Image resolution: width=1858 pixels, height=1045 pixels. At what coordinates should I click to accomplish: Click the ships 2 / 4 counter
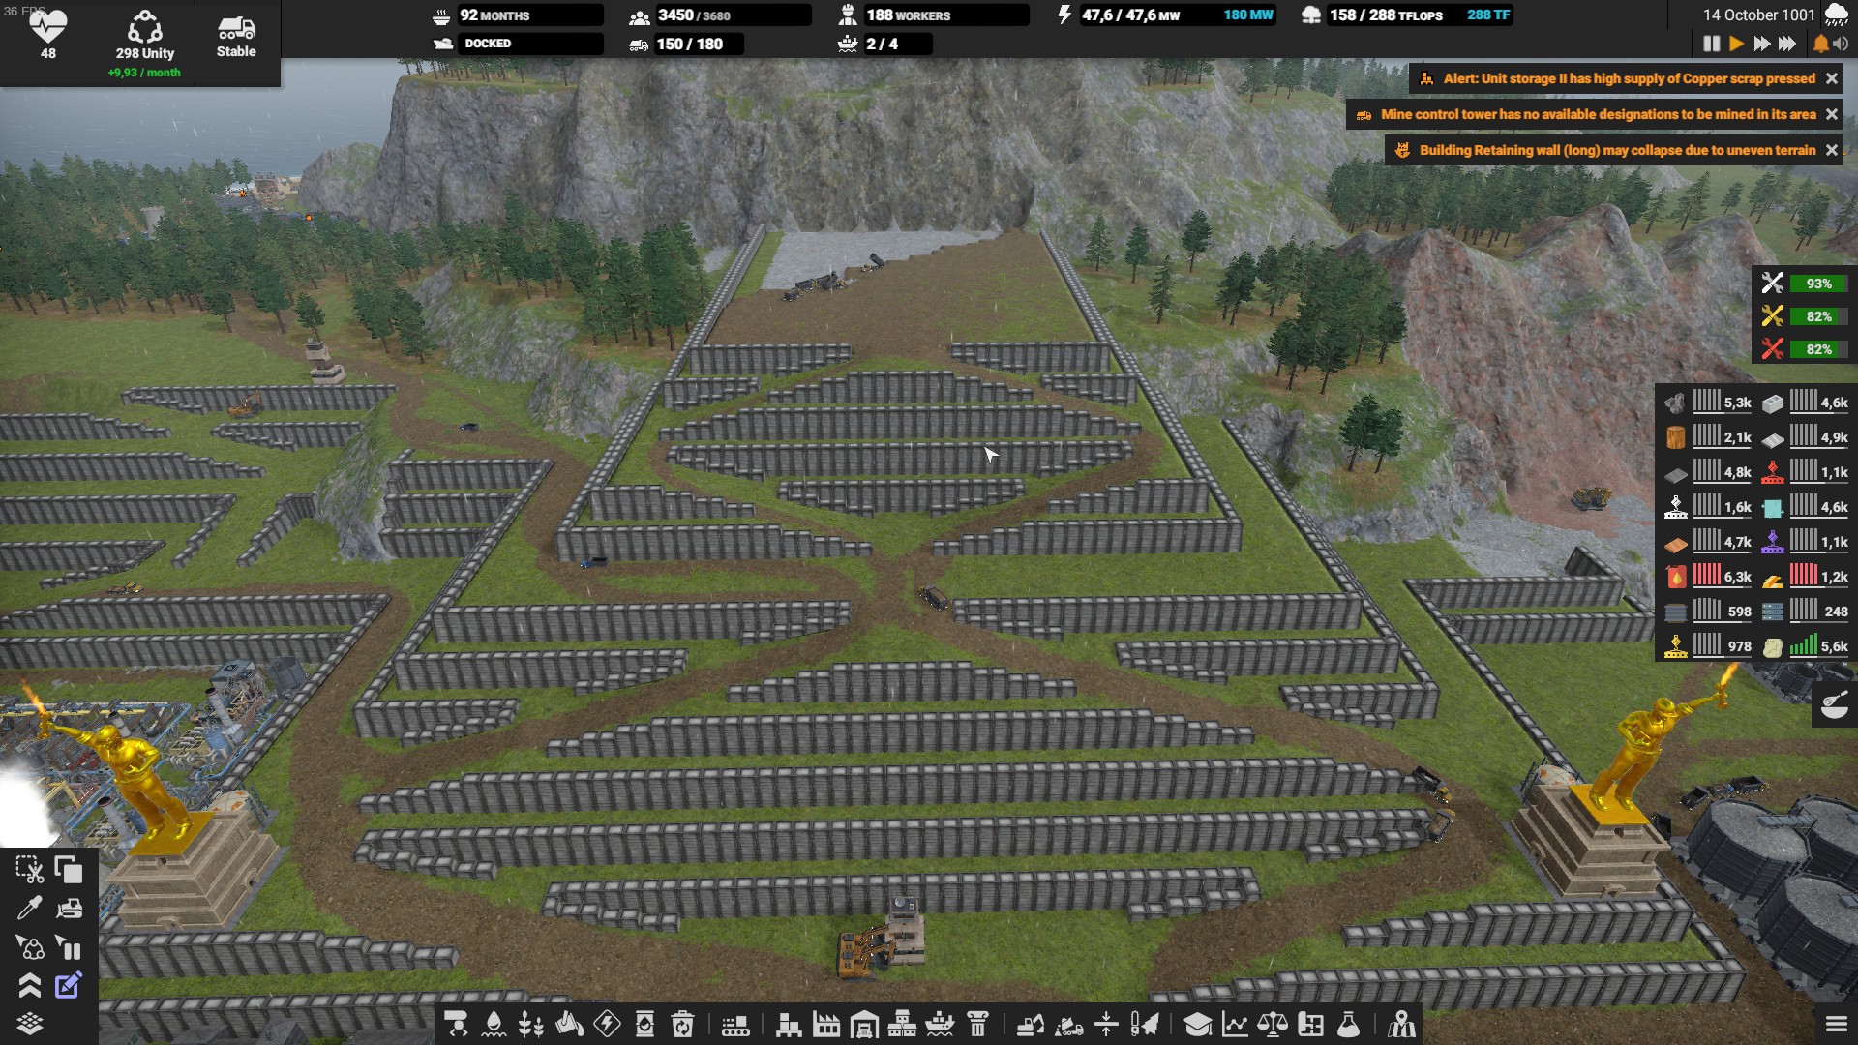(x=884, y=44)
